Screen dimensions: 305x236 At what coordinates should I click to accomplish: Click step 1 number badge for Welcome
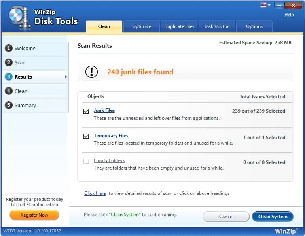[x=9, y=48]
